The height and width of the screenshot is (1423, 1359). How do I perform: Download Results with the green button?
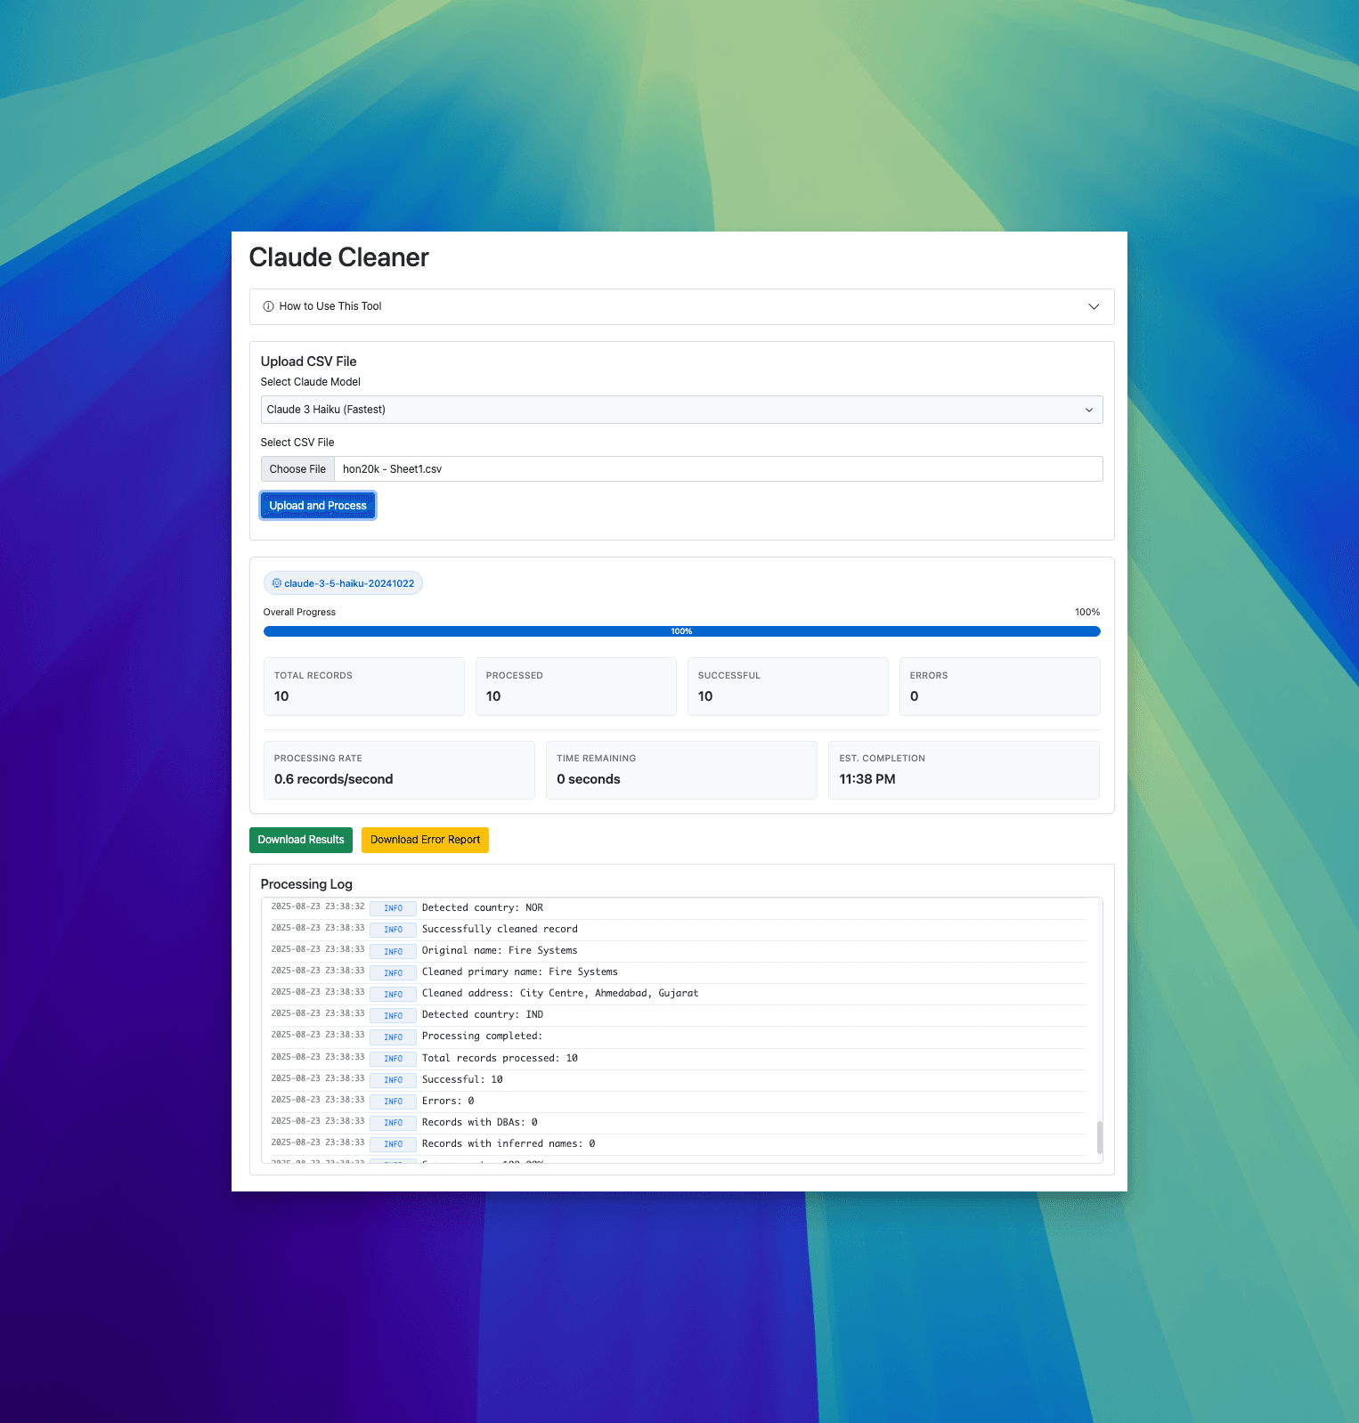point(301,840)
